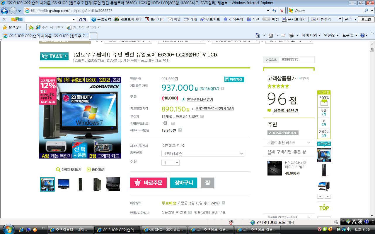Click the add-to-favorites star icon

point(31,27)
